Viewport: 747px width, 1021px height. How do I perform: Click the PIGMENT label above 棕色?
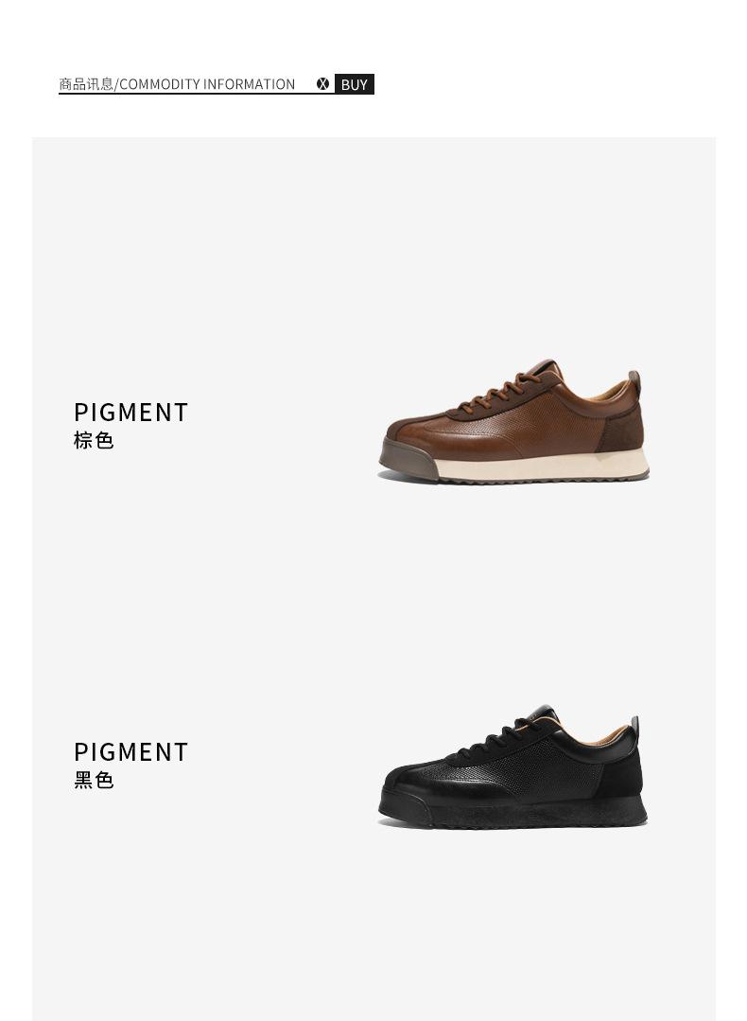point(130,413)
